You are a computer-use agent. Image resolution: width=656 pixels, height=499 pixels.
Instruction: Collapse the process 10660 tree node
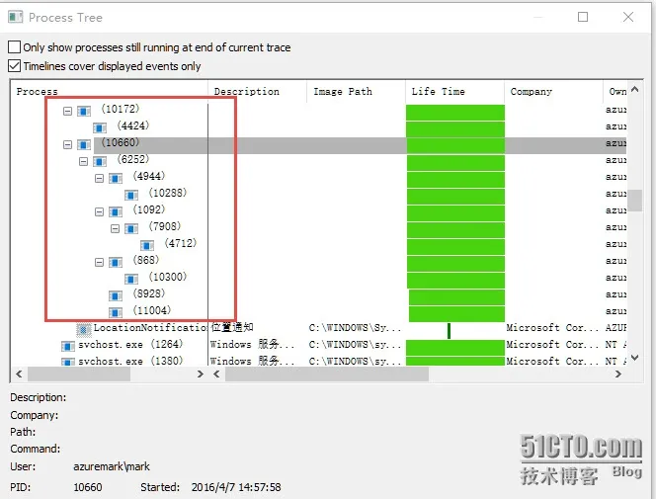pos(68,144)
